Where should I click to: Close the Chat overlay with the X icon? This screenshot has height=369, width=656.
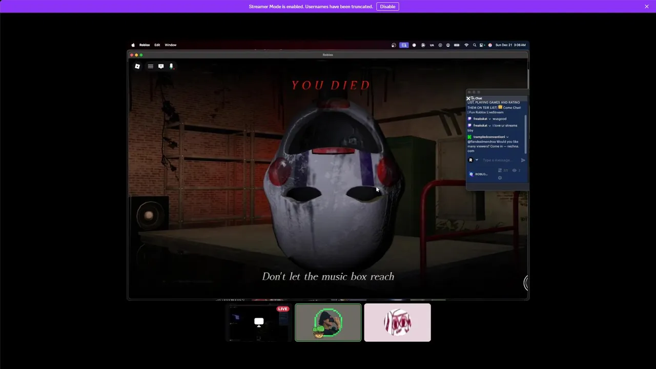[x=468, y=98]
